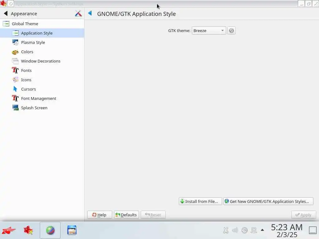Open Font Management module
The width and height of the screenshot is (319, 239).
tap(42, 99)
